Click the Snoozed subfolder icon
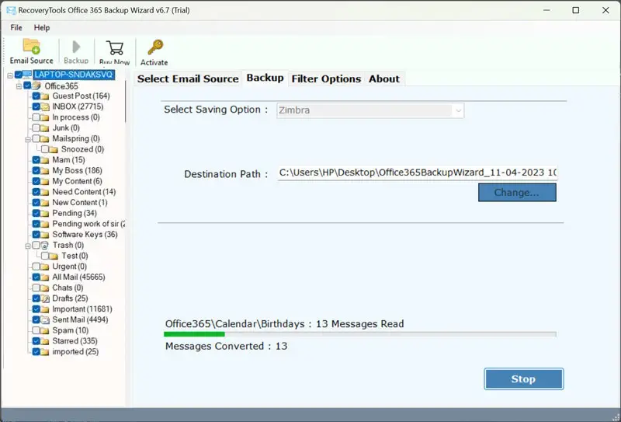Viewport: 621px width, 422px height. click(54, 149)
